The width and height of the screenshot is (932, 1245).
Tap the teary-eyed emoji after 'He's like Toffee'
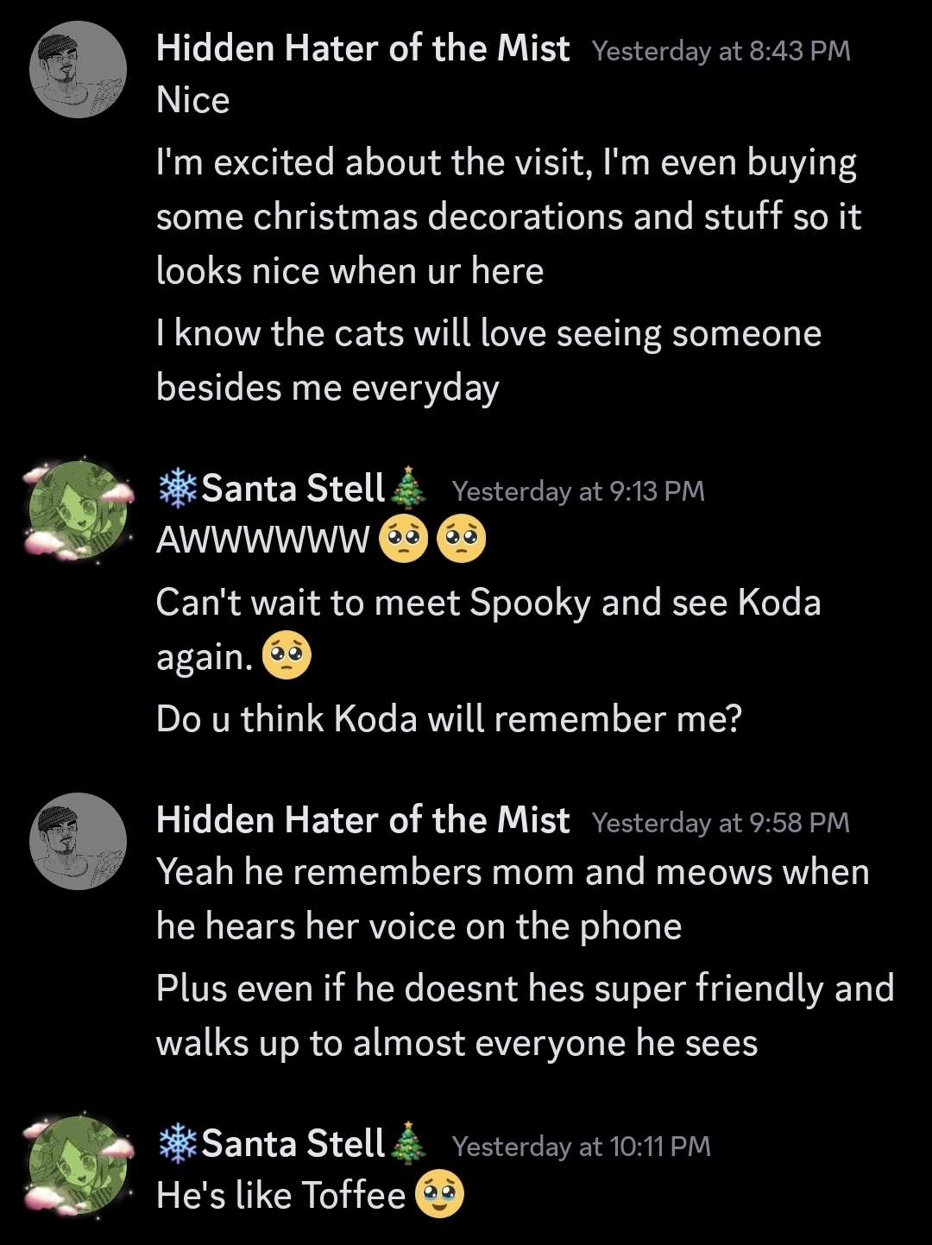tap(440, 1196)
